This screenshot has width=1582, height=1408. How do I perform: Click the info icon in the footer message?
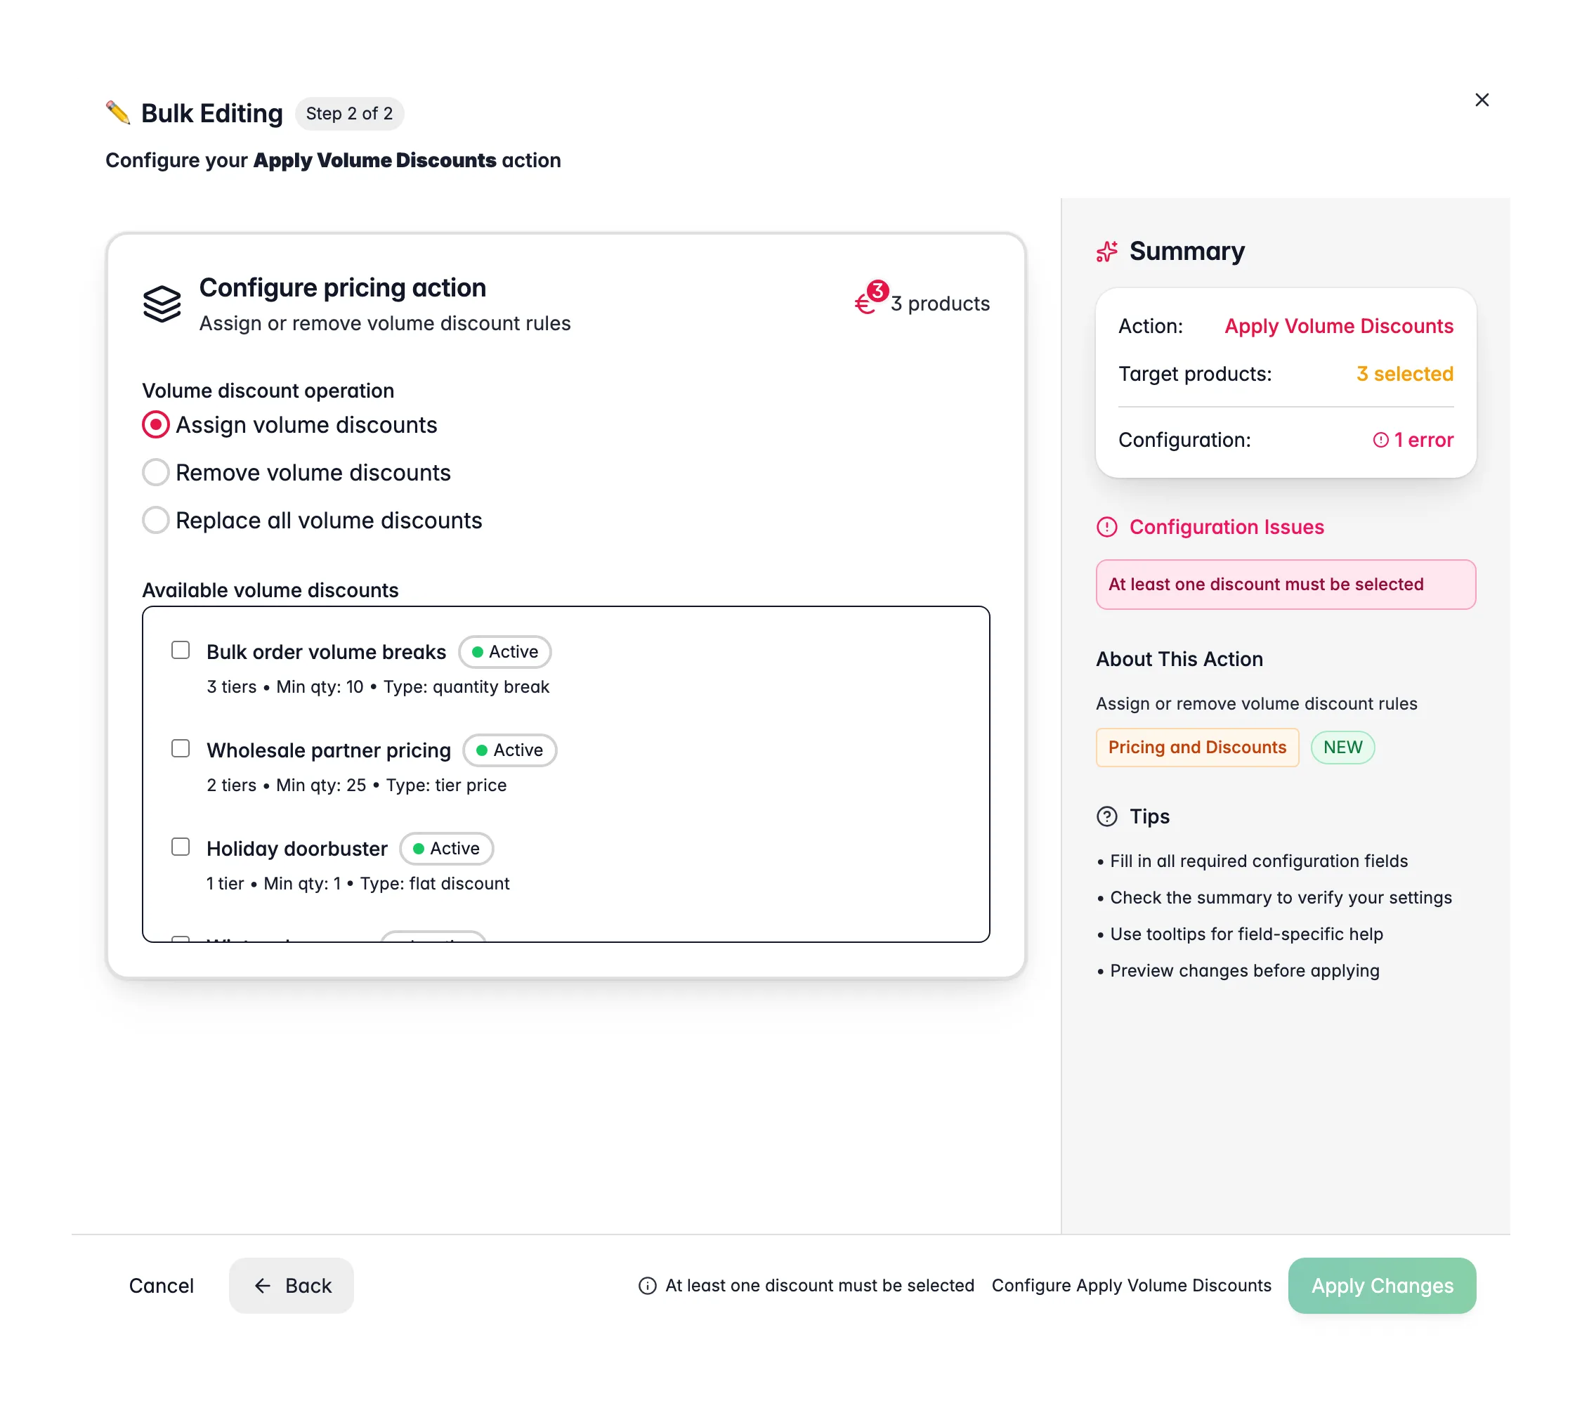pos(647,1286)
